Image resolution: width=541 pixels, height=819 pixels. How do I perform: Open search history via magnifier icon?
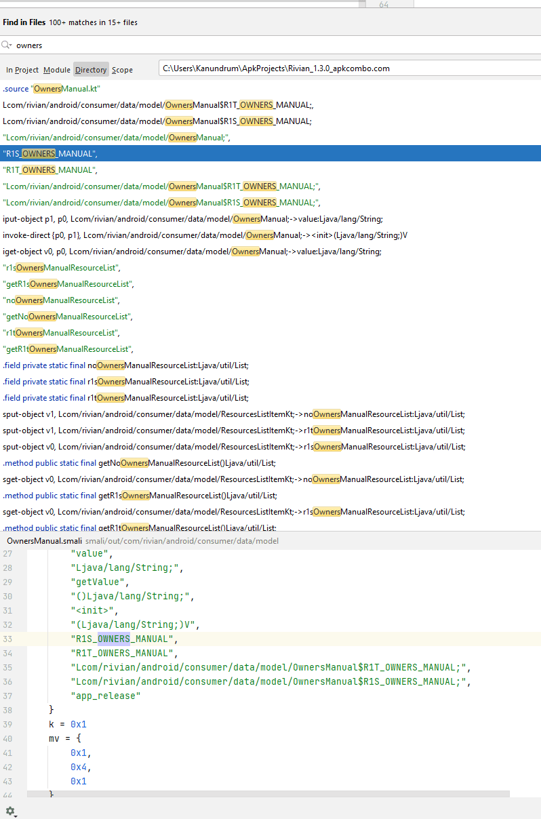point(7,45)
